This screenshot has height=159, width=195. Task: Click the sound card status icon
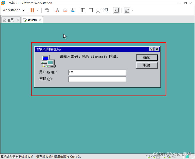pyautogui.click(x=169, y=156)
